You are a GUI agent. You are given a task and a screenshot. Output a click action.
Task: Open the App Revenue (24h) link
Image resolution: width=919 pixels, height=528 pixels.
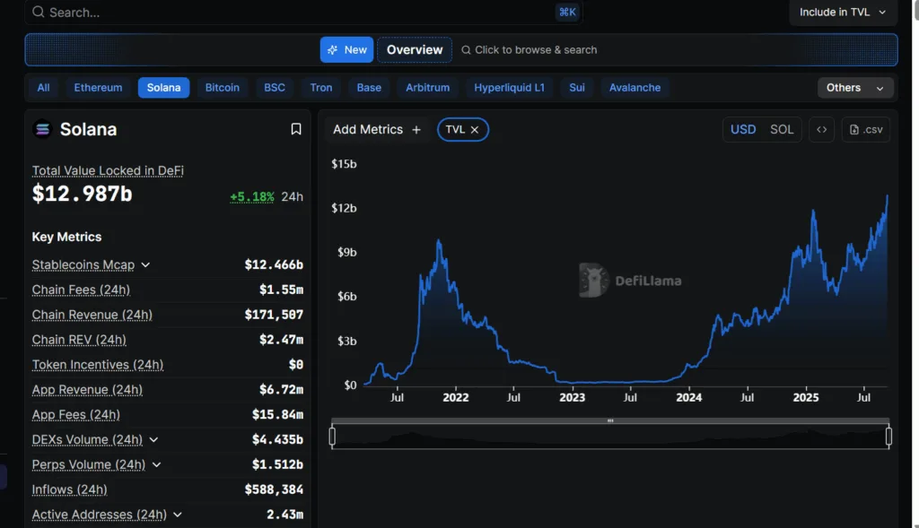[87, 390]
